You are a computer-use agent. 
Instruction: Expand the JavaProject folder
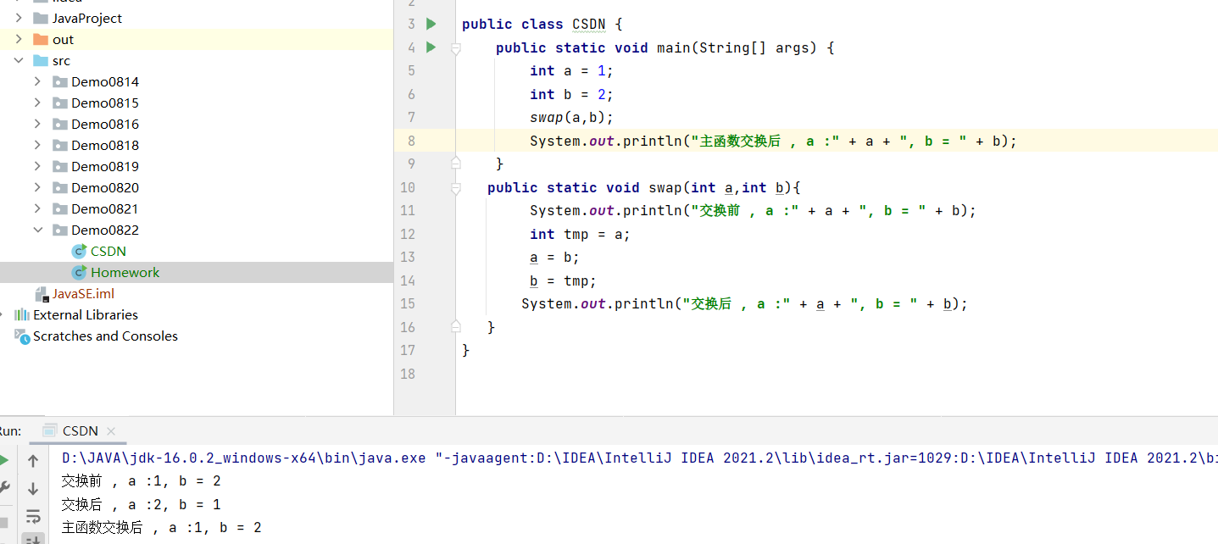[x=19, y=18]
